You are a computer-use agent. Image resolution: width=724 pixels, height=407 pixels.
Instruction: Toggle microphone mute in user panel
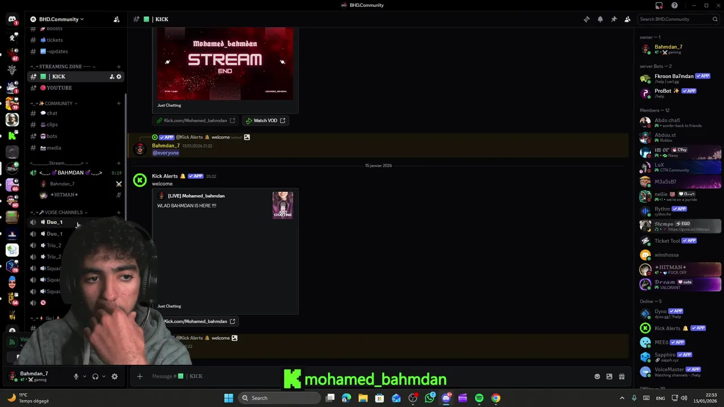76,376
